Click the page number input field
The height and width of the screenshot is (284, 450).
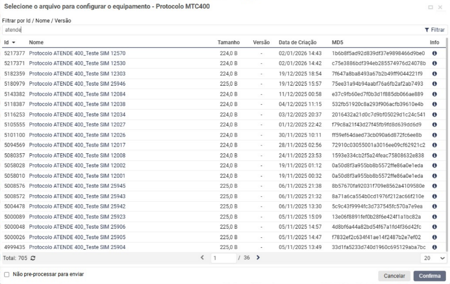pos(224,258)
